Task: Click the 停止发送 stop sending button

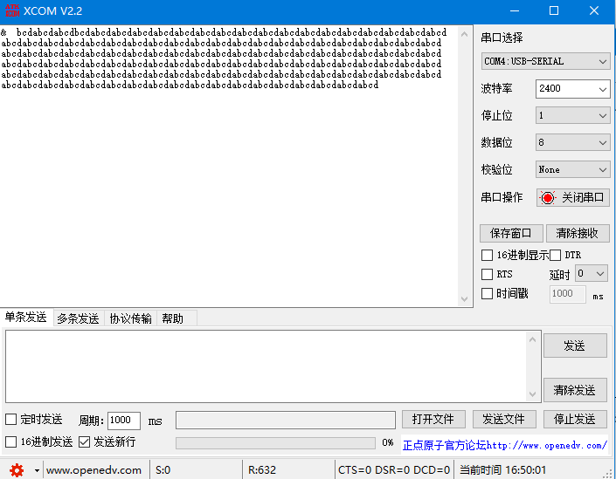Action: coord(575,420)
